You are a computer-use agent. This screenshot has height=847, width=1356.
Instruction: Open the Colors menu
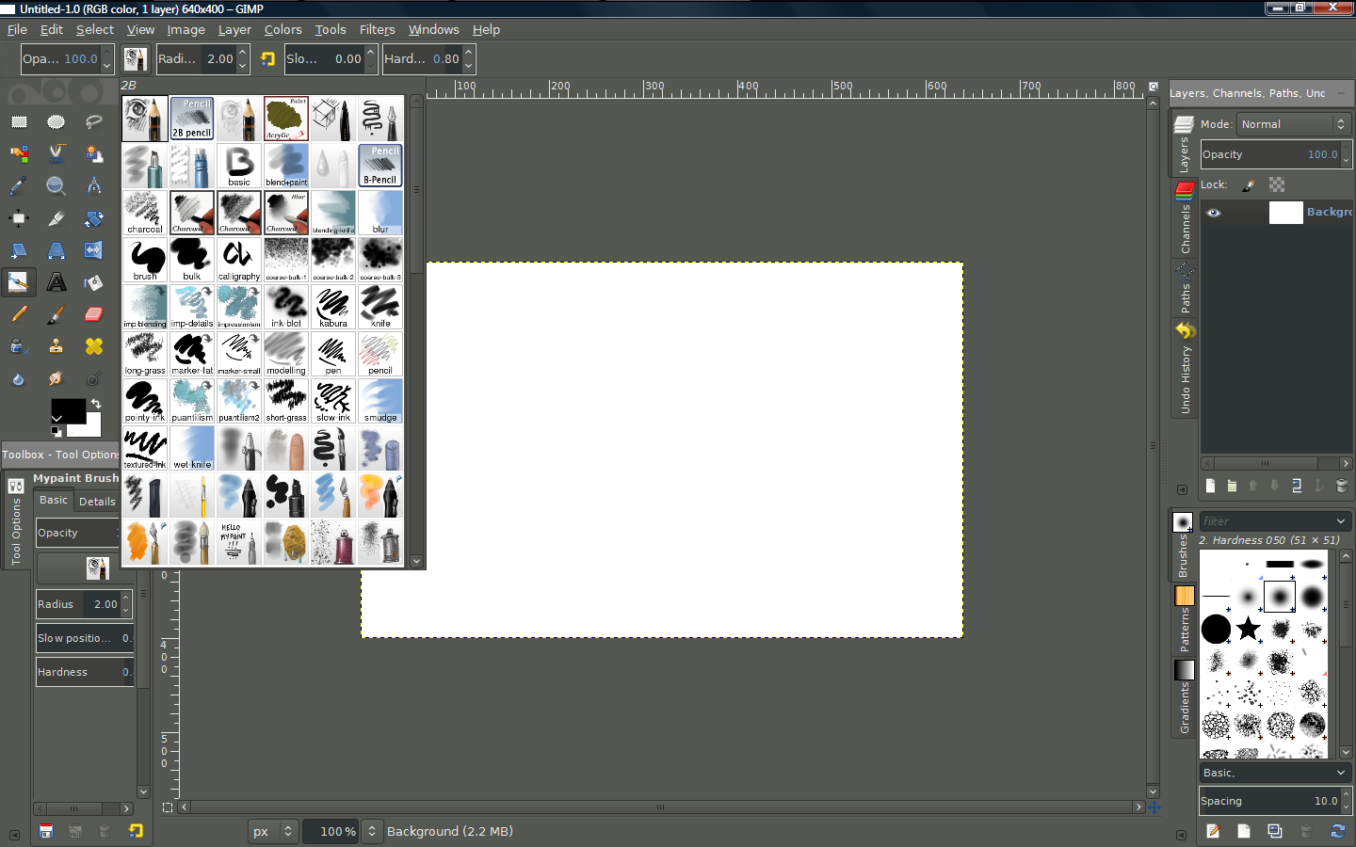[282, 30]
